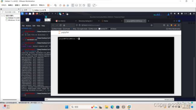Open Other Bookmarks folder

(x=173, y=29)
